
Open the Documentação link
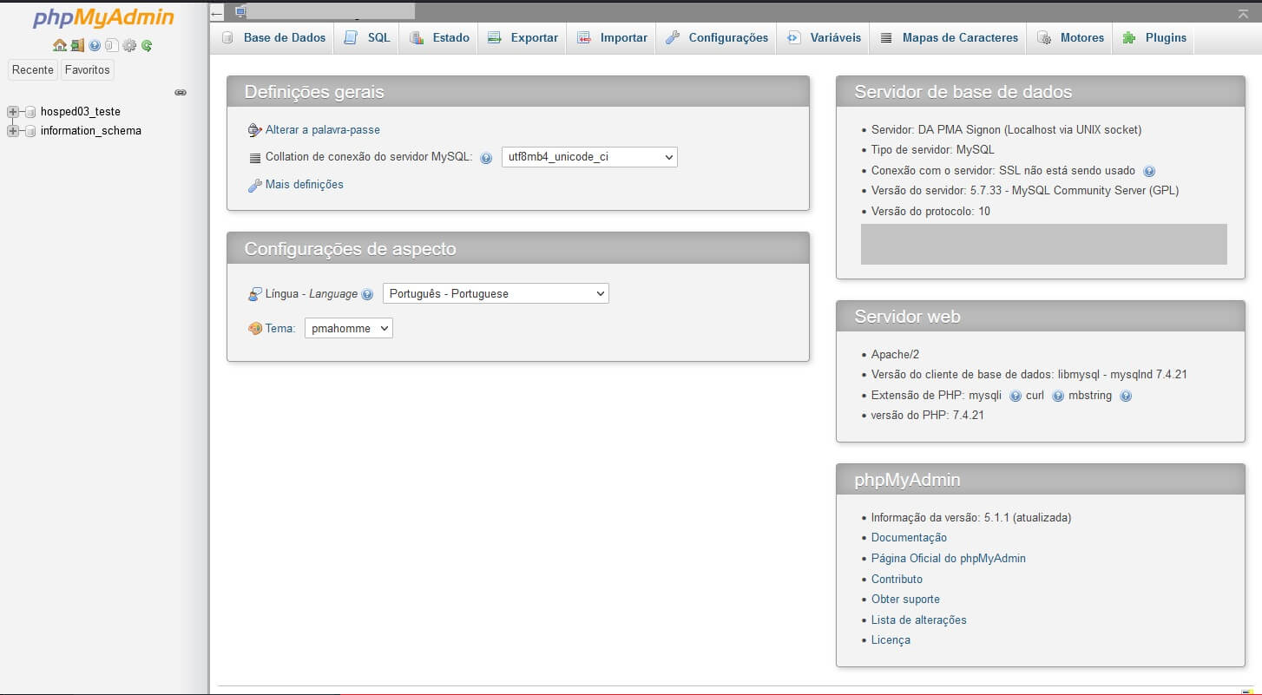pos(909,538)
